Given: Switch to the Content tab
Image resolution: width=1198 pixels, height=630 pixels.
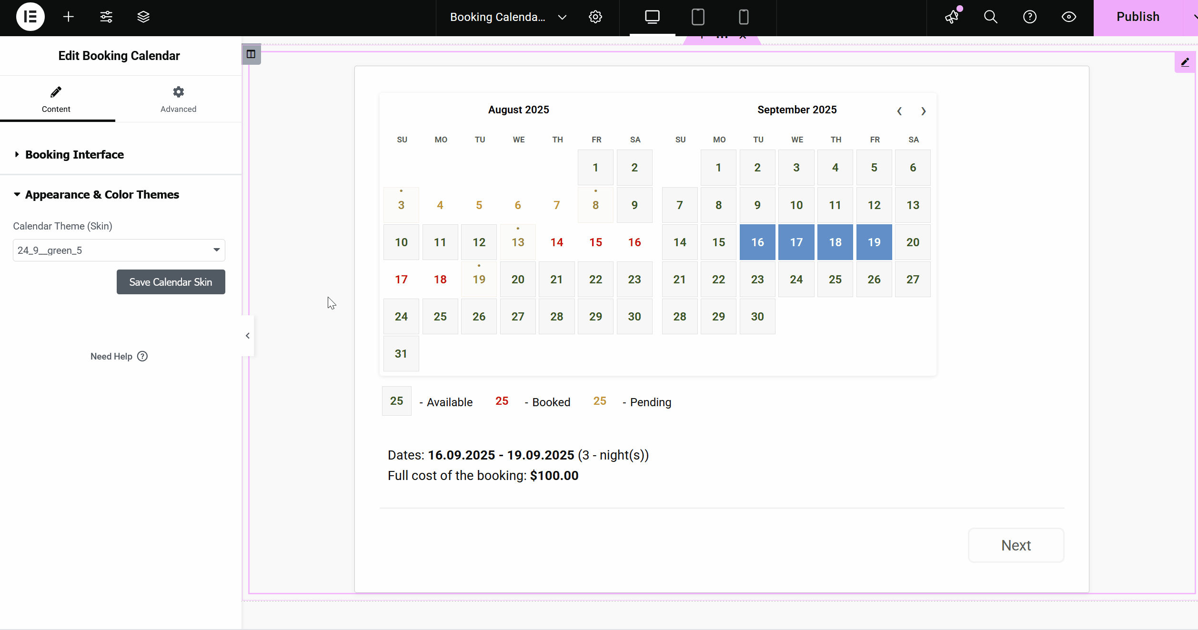Looking at the screenshot, I should 56,99.
